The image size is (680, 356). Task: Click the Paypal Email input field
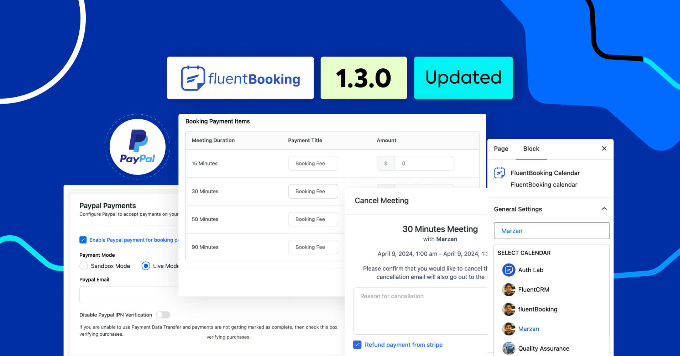click(x=209, y=295)
